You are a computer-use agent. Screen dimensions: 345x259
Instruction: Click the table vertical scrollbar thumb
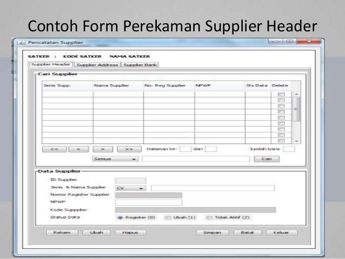pyautogui.click(x=296, y=109)
